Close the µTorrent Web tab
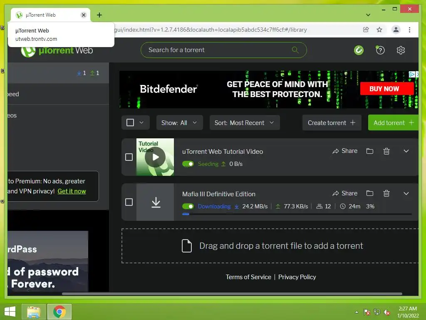 [84, 15]
